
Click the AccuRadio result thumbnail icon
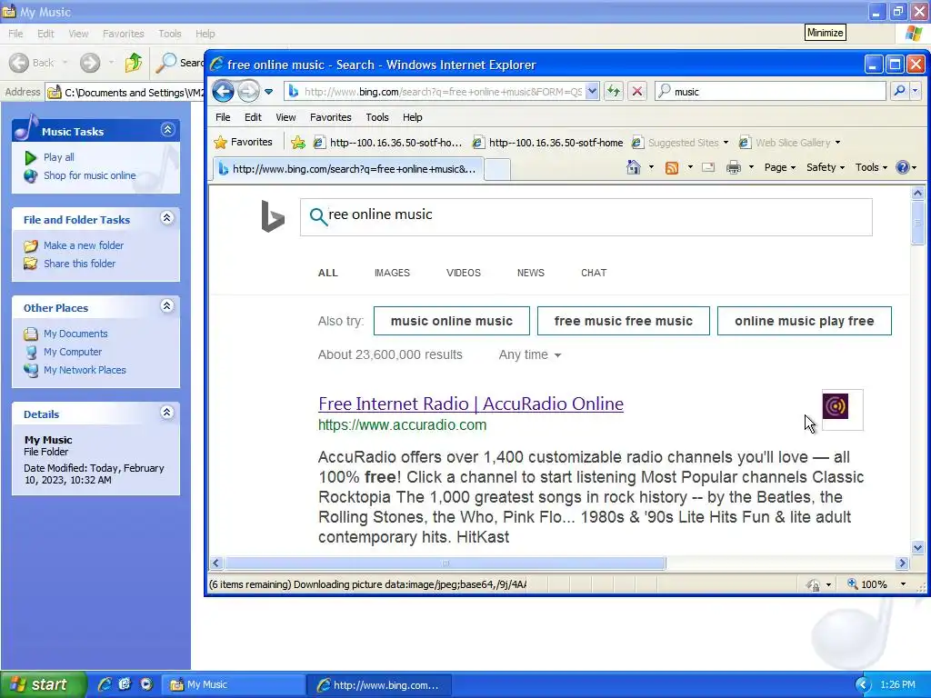tap(836, 406)
